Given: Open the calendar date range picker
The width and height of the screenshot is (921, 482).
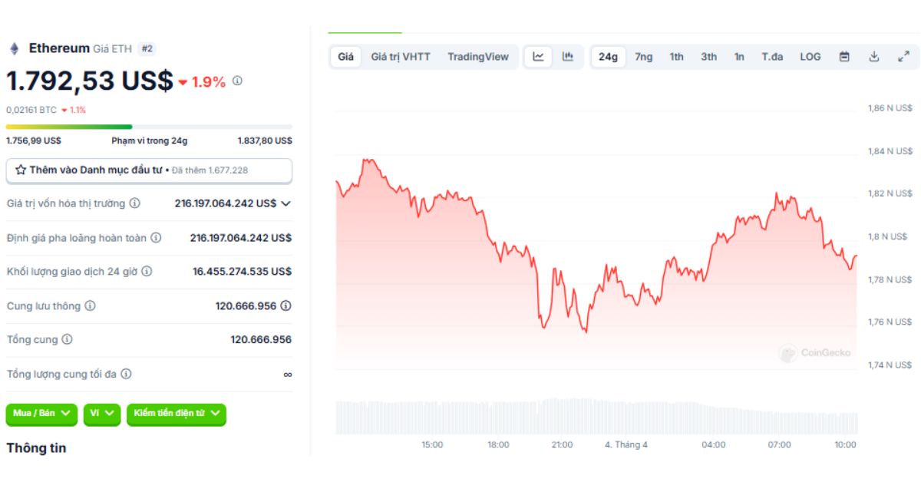Looking at the screenshot, I should coord(844,57).
